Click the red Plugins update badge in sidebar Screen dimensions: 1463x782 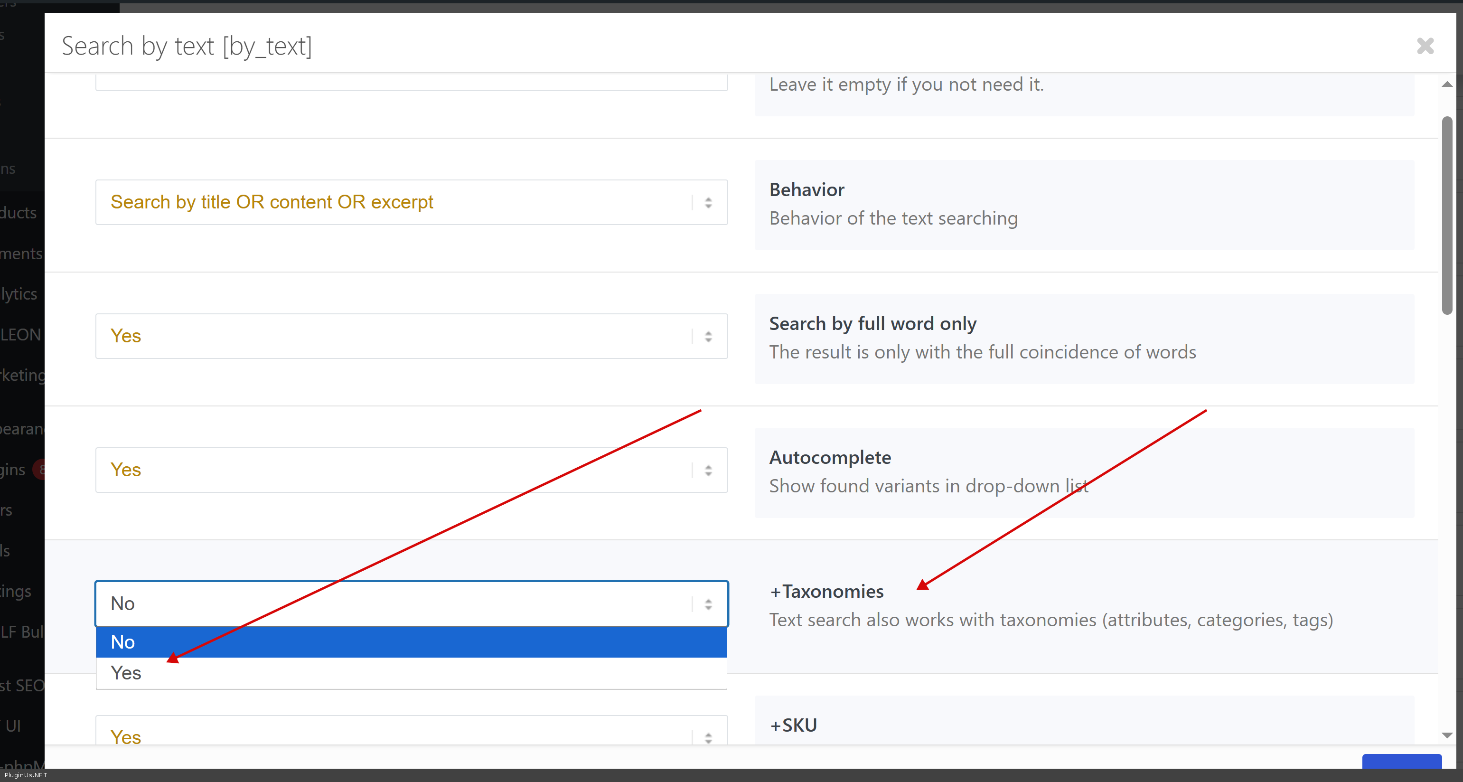tap(40, 470)
